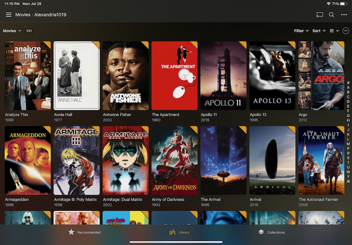Open The Astronaut Farmer poster
Image resolution: width=352 pixels, height=245 pixels.
point(322,160)
